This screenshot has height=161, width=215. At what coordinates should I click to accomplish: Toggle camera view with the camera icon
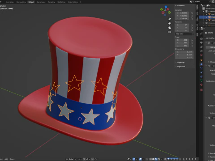point(169,28)
